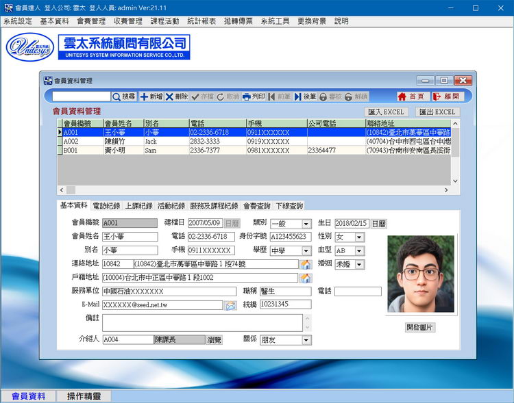
Task: Expand the 關係 relationship dropdown
Action: (306, 340)
